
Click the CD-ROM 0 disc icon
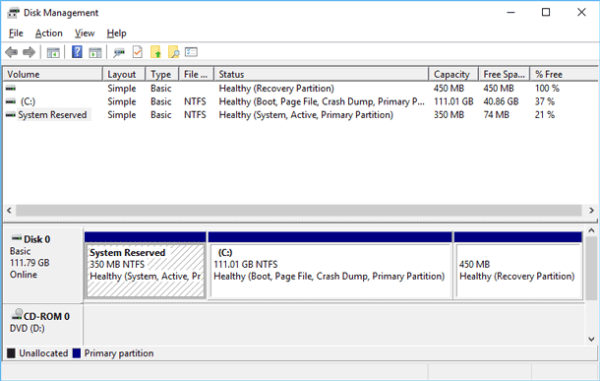[x=17, y=315]
